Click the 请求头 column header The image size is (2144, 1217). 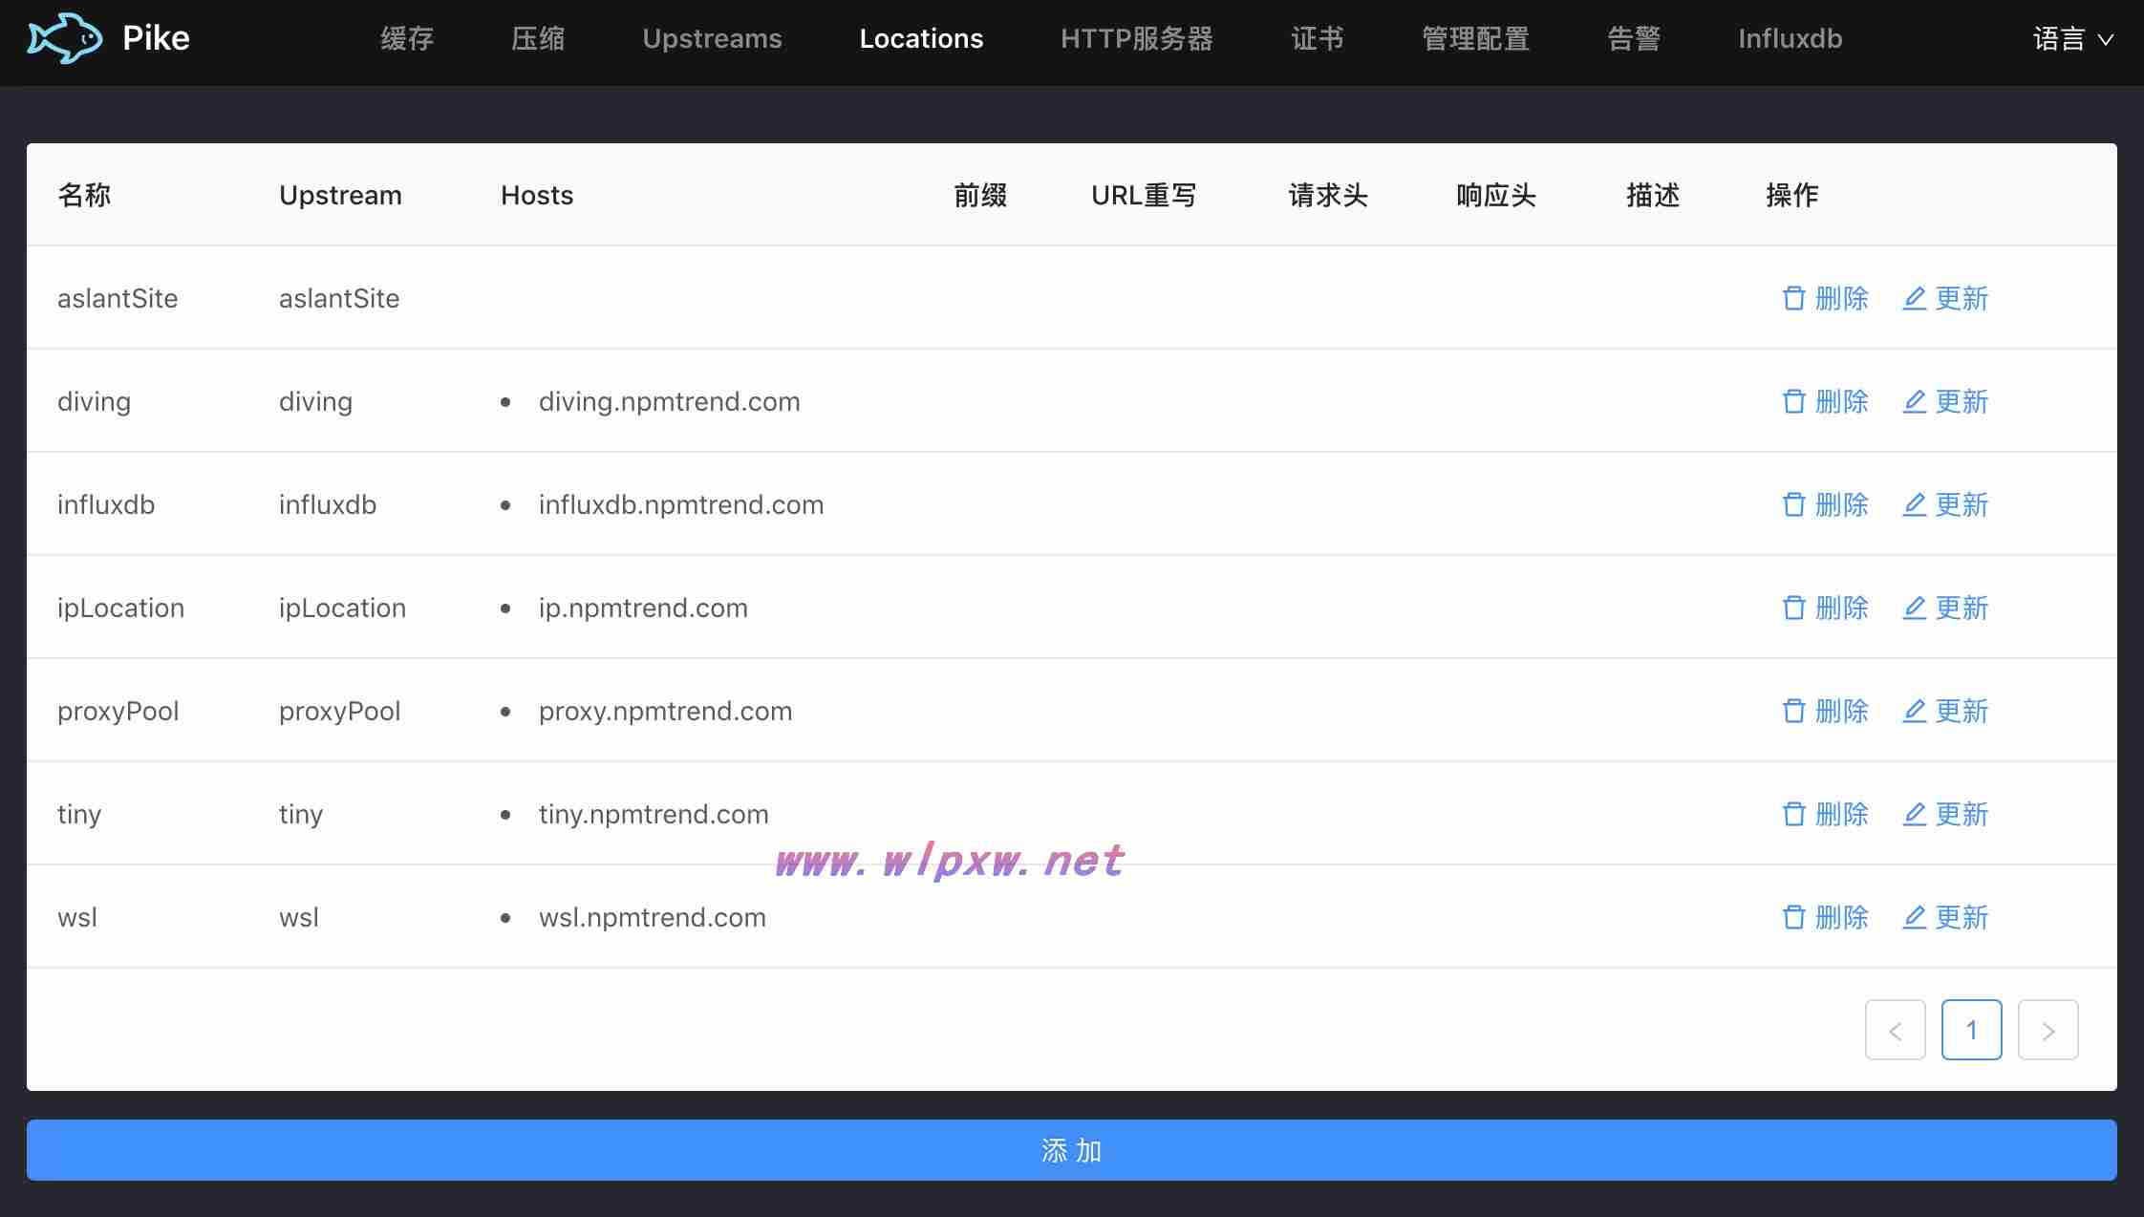1328,195
